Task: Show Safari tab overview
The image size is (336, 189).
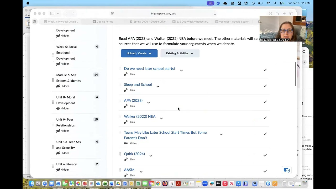Action: 291,14
